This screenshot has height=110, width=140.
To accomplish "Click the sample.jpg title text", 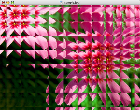I will pyautogui.click(x=72, y=3).
